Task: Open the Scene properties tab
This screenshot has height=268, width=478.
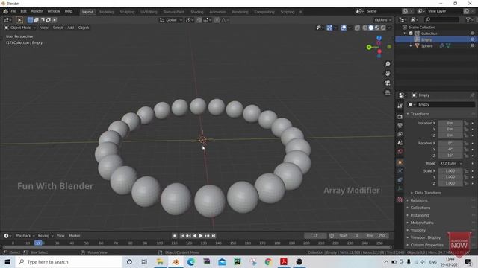Action: 400,142
